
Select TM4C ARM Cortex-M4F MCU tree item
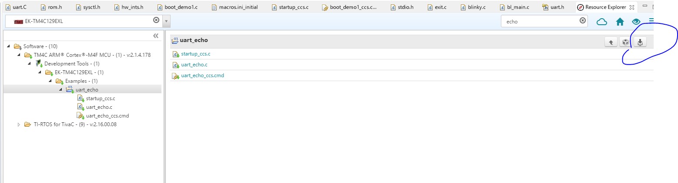(x=92, y=55)
